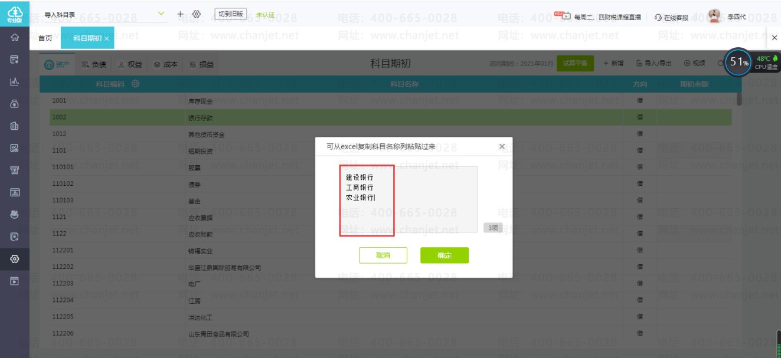Open the money bag icon in sidebar
This screenshot has width=781, height=358.
point(15,104)
